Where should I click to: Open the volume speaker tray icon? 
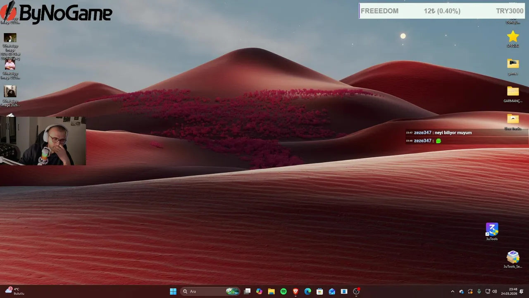[495, 291]
